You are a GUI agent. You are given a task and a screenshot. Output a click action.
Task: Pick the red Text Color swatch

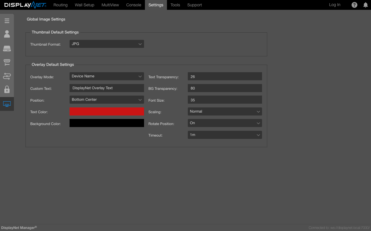pos(107,111)
